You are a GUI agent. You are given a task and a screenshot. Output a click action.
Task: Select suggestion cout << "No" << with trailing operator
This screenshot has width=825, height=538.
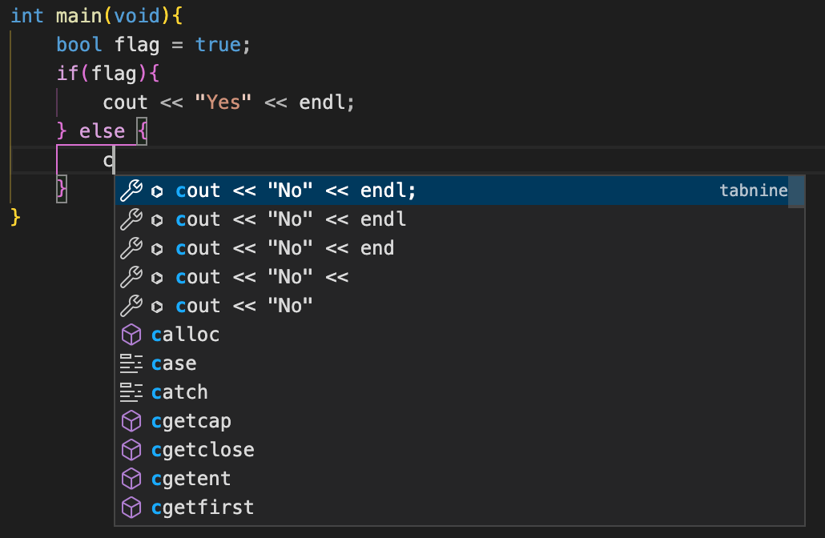click(x=459, y=277)
